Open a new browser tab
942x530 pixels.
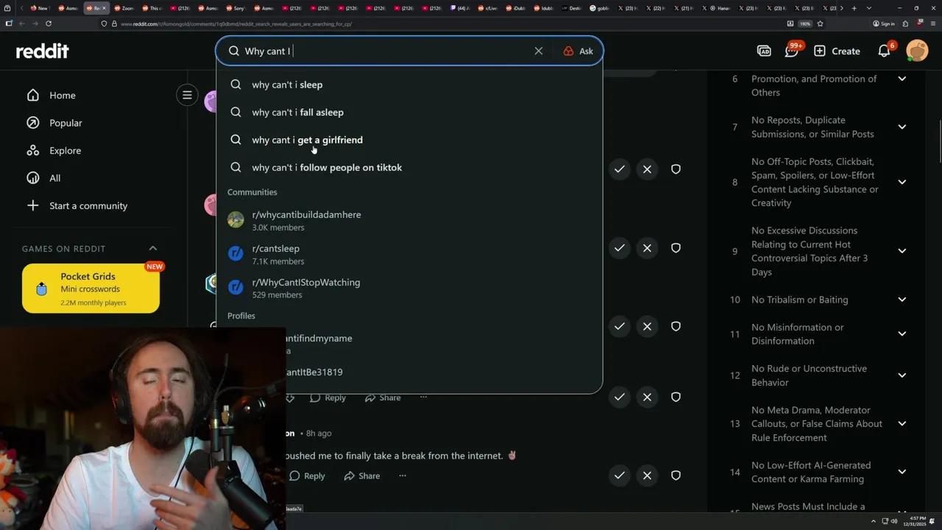[854, 8]
